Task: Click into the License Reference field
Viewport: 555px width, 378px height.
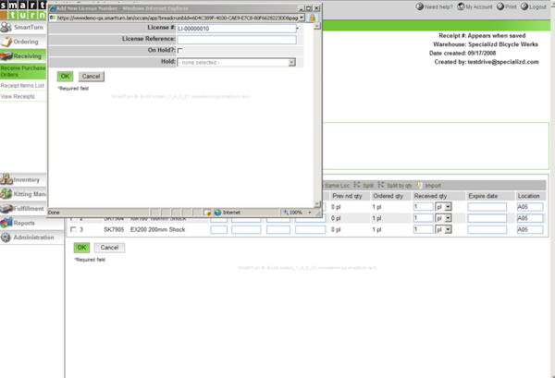Action: (237, 40)
